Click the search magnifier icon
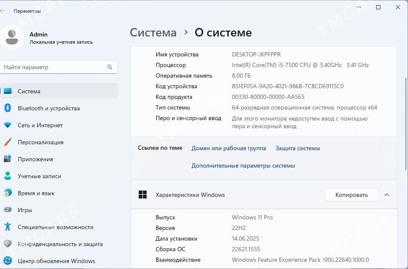The width and height of the screenshot is (408, 269). pos(110,67)
